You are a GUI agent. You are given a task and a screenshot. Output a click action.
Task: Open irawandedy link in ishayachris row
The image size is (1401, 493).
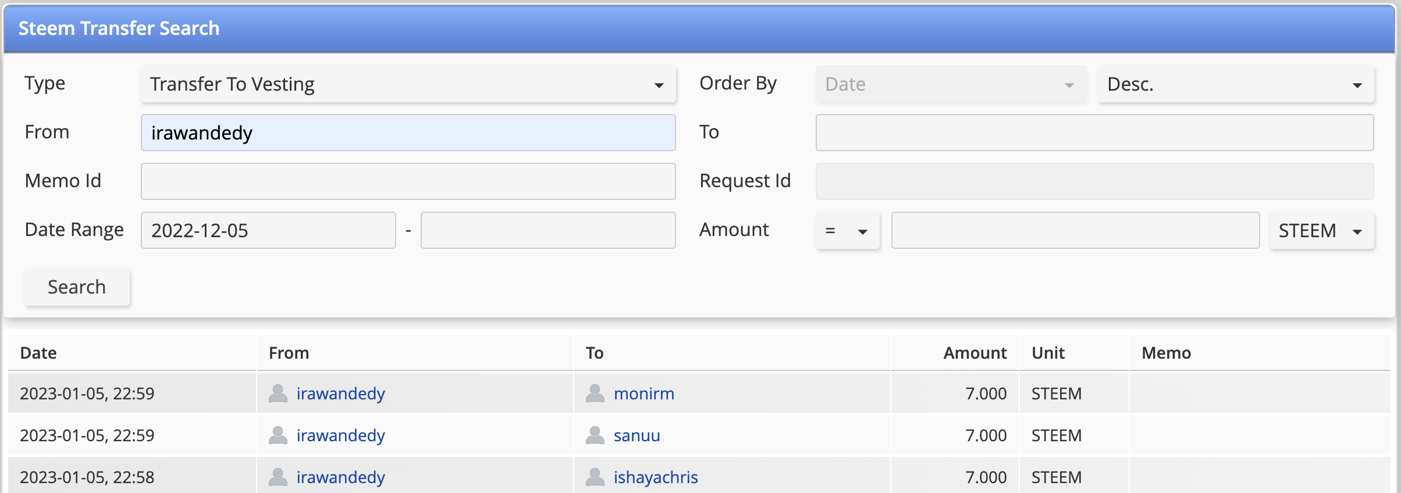[340, 477]
